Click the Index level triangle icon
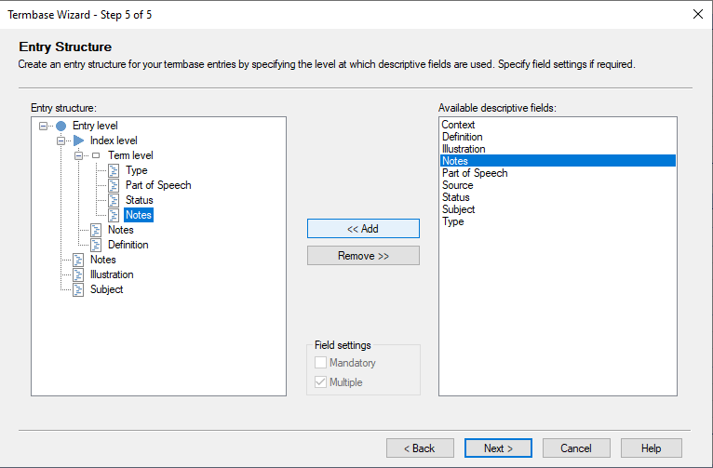The image size is (713, 468). 79,140
